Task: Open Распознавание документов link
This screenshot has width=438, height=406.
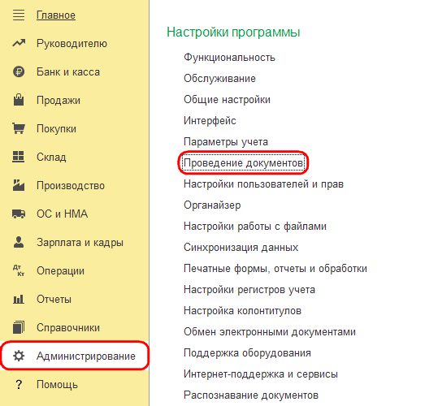Action: pyautogui.click(x=251, y=395)
